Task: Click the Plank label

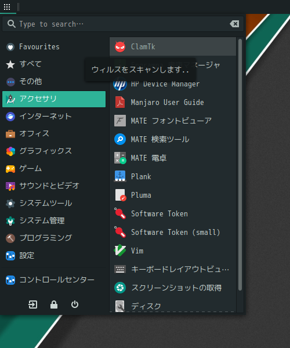Action: 141,176
